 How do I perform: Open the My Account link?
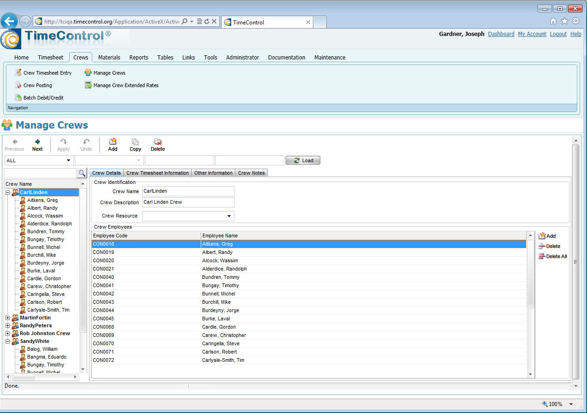coord(532,34)
